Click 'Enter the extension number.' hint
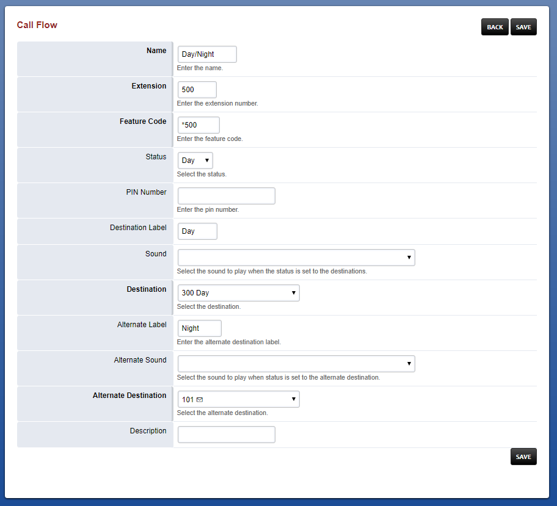The image size is (557, 506). click(217, 103)
